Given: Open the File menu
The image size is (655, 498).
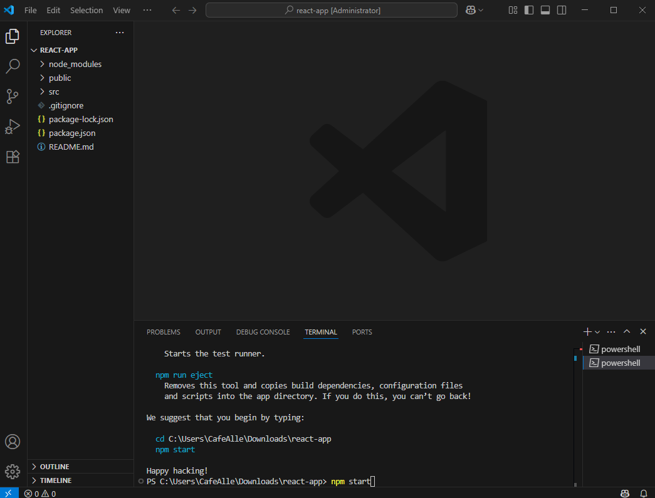Looking at the screenshot, I should point(31,11).
